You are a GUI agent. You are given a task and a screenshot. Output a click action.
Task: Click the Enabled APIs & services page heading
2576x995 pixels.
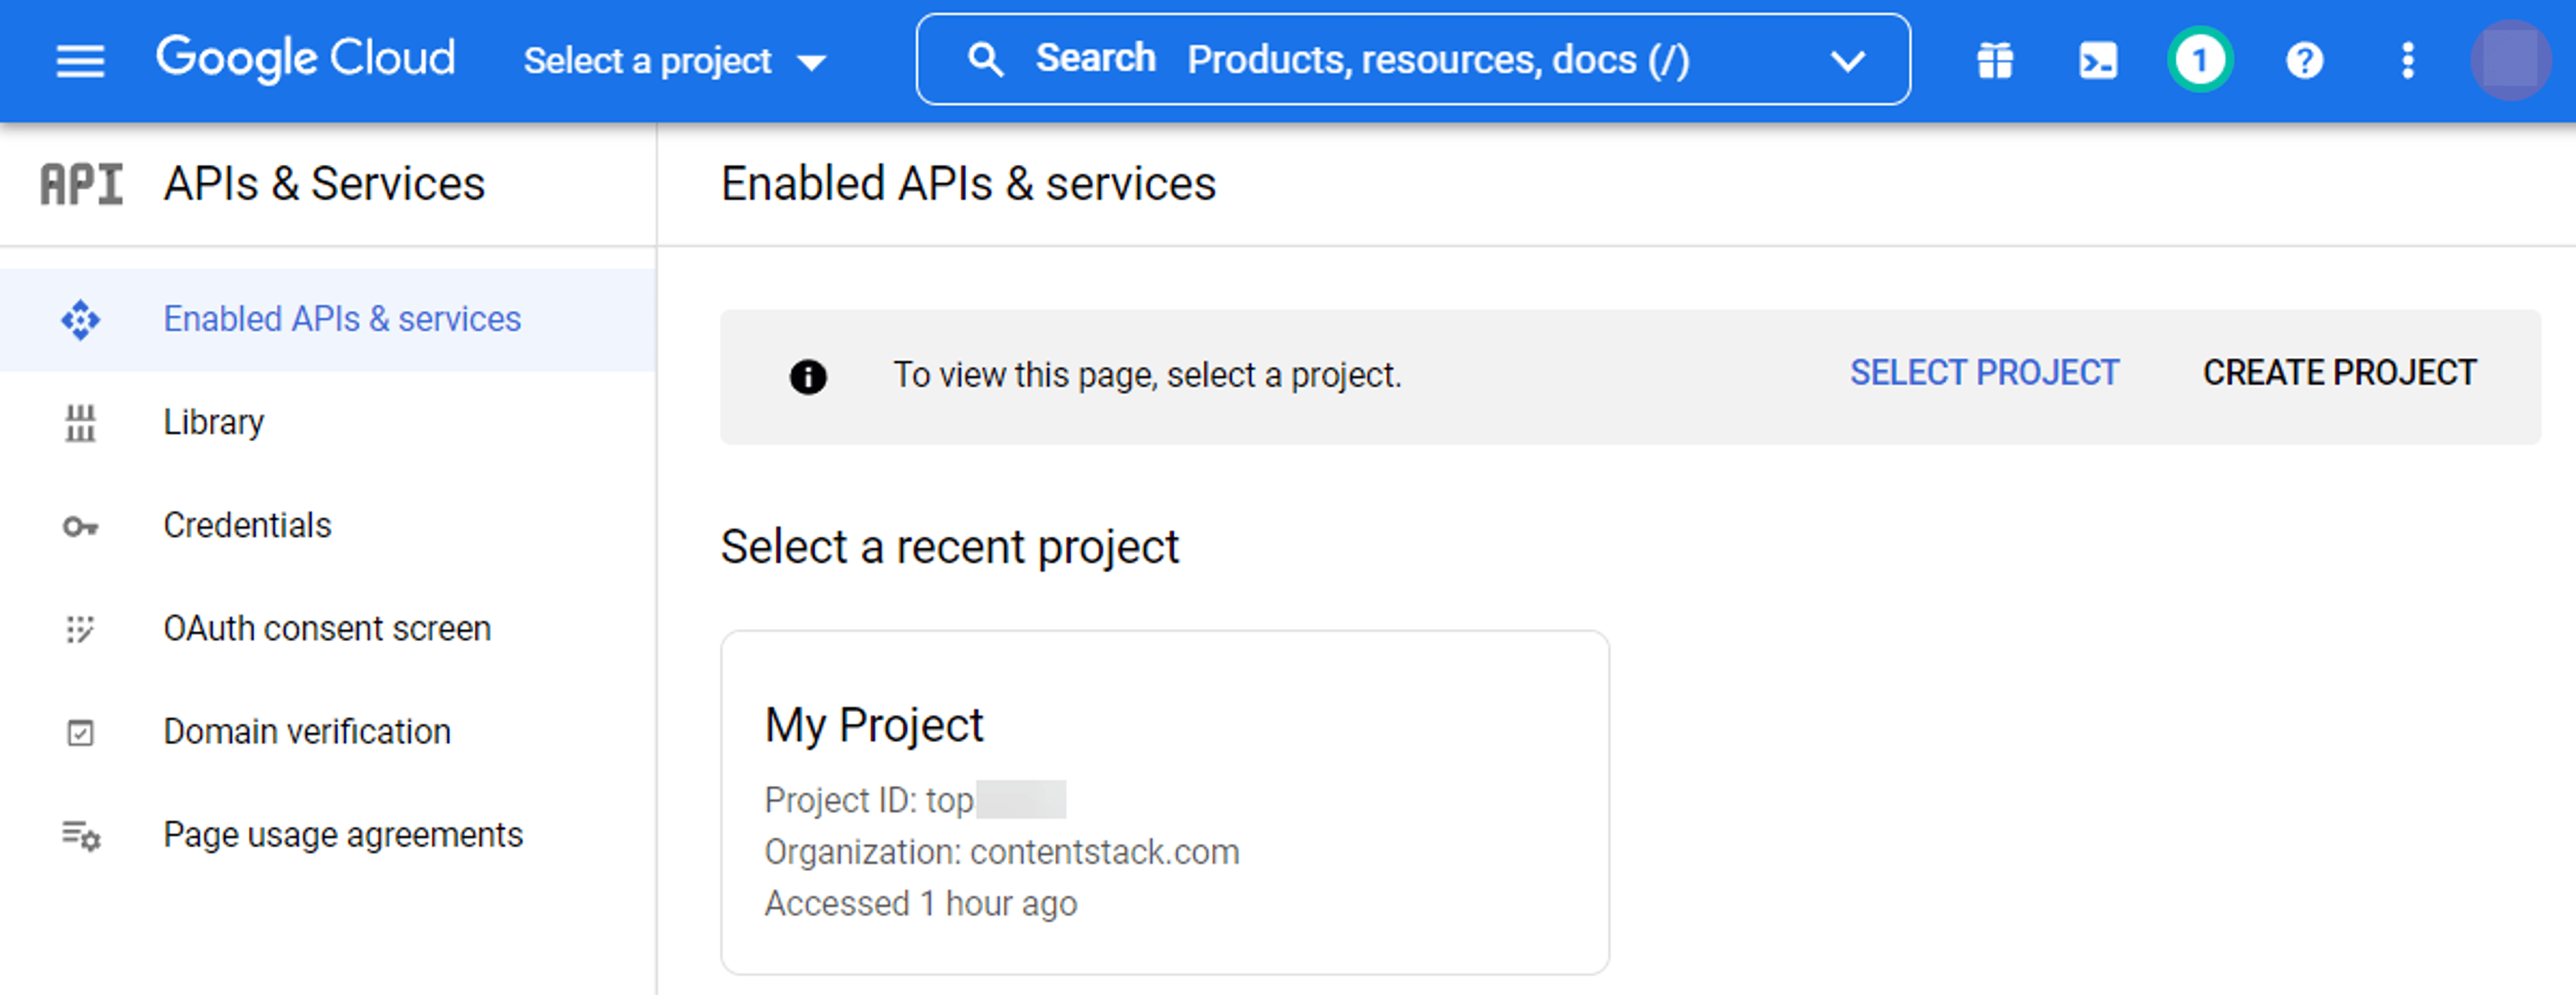tap(968, 184)
